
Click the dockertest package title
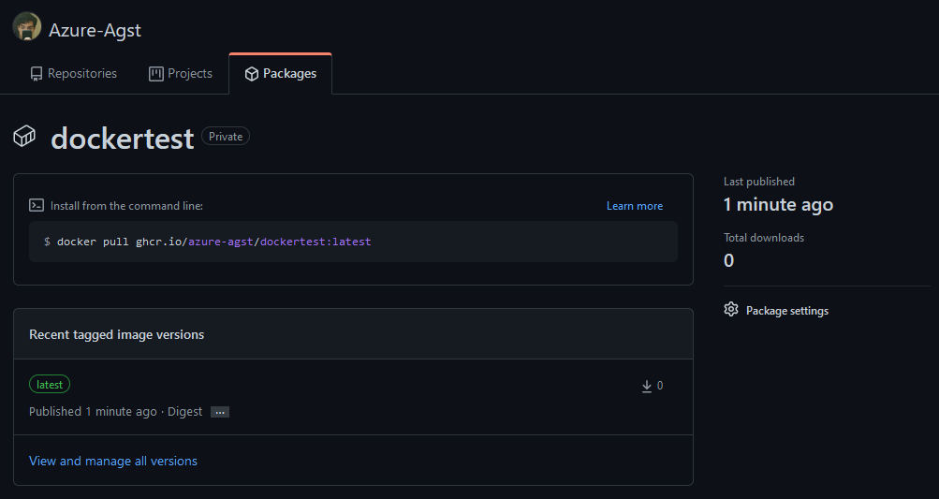(122, 139)
